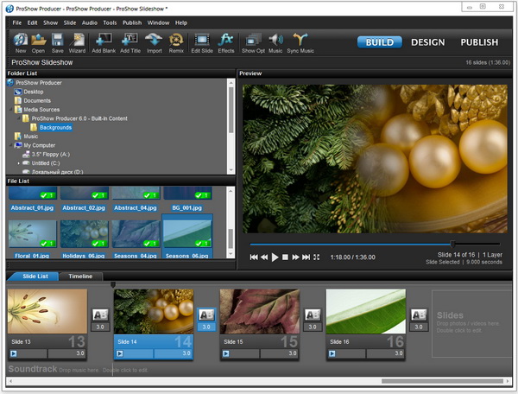The image size is (518, 394).
Task: Save the show with Save icon
Action: coord(58,43)
